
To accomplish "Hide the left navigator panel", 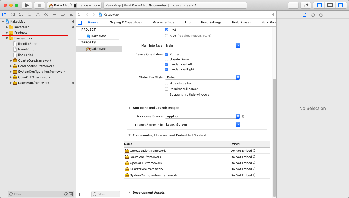I will coord(319,5).
